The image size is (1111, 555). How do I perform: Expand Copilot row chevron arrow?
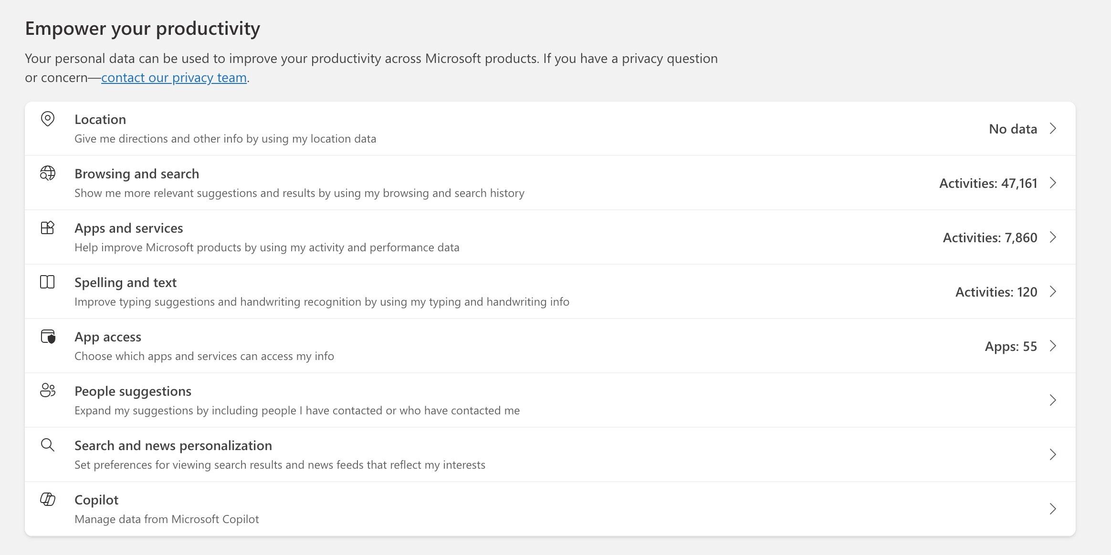1053,509
